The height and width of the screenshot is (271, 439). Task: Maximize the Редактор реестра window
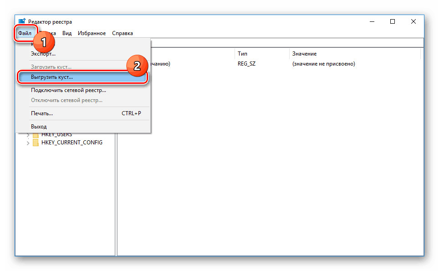(x=393, y=21)
